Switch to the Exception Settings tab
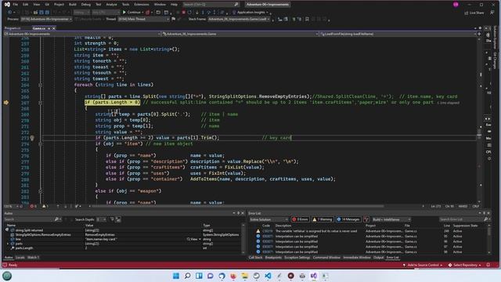 pos(297,258)
